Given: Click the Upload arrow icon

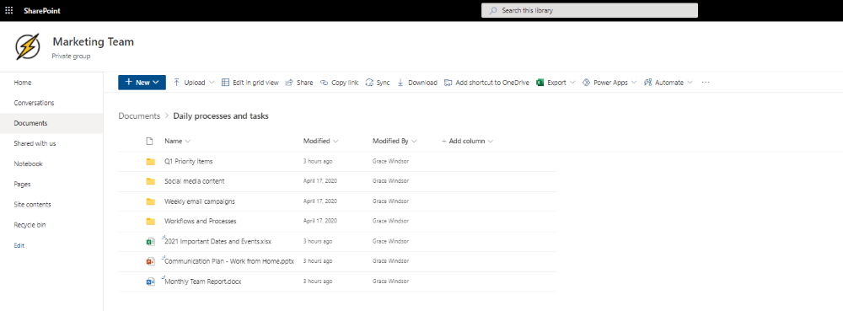Looking at the screenshot, I should (176, 83).
